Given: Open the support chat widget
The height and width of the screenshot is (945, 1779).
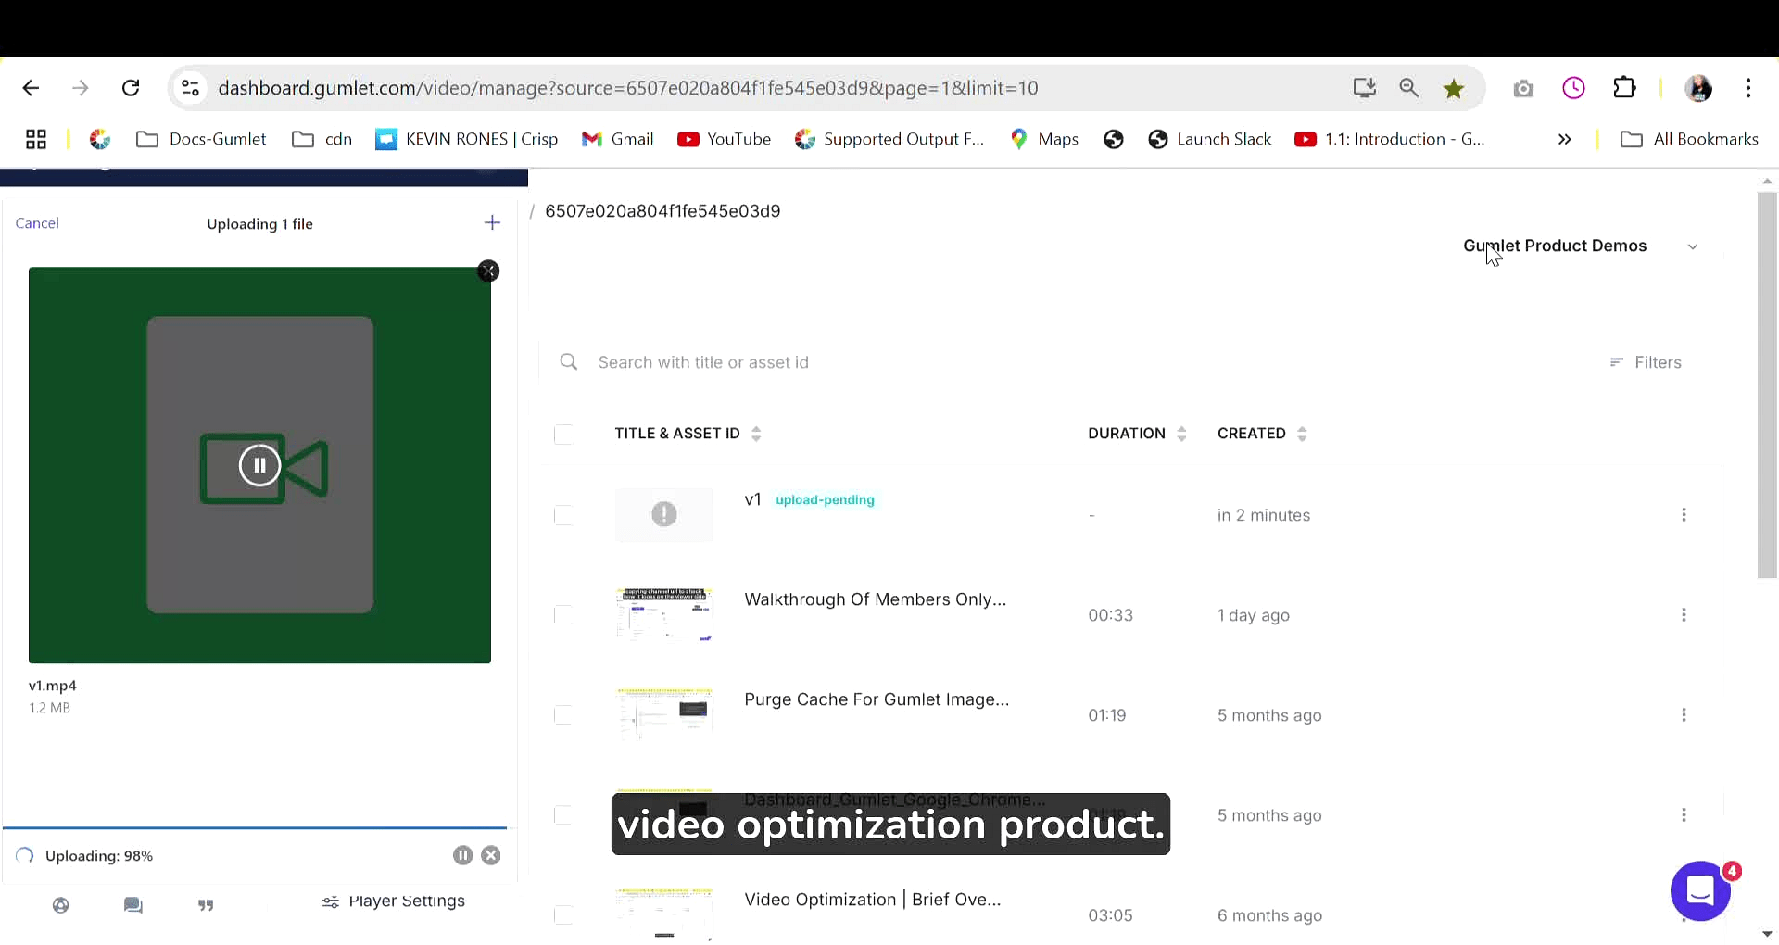Looking at the screenshot, I should tap(1700, 891).
